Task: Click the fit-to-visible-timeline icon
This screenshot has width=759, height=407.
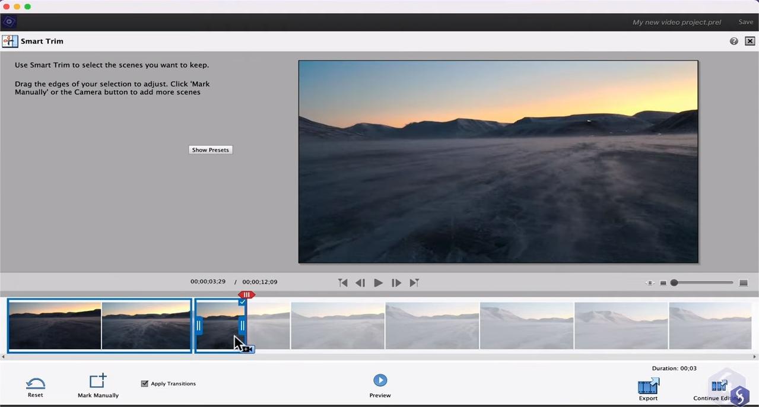Action: pyautogui.click(x=650, y=283)
